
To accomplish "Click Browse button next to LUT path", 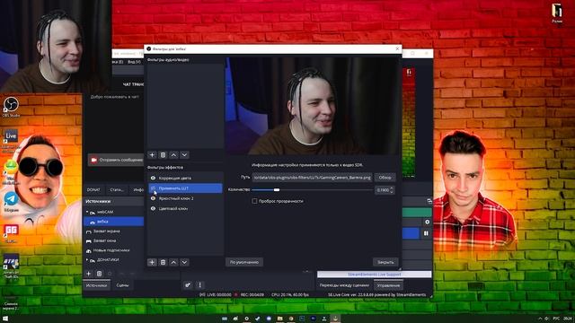I will [385, 178].
